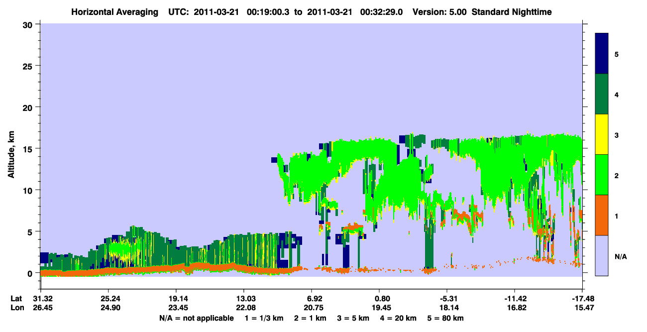This screenshot has width=647, height=332.
Task: Click the 'Version: 5.00' text
Action: pyautogui.click(x=439, y=11)
